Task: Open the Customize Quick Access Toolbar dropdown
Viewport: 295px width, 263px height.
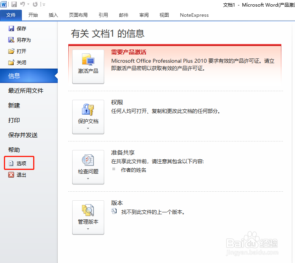Action: (x=44, y=5)
